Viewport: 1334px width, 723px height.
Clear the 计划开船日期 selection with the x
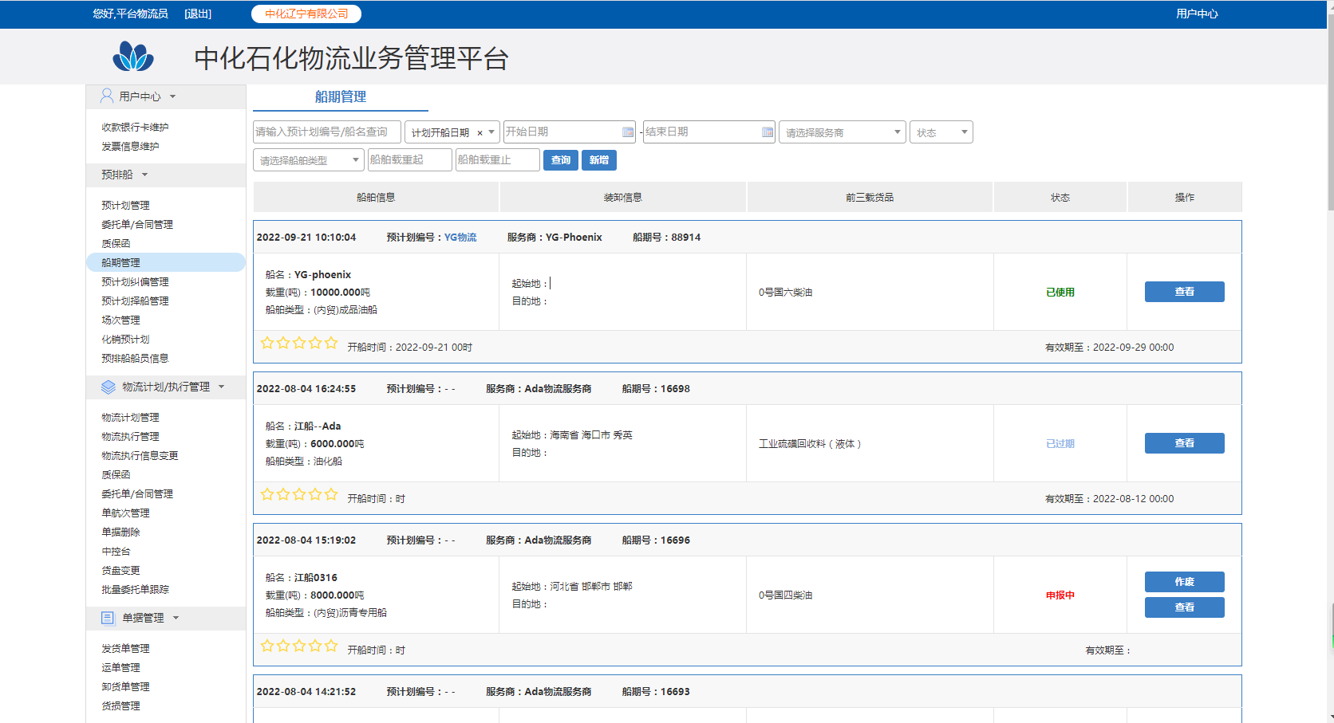coord(480,133)
